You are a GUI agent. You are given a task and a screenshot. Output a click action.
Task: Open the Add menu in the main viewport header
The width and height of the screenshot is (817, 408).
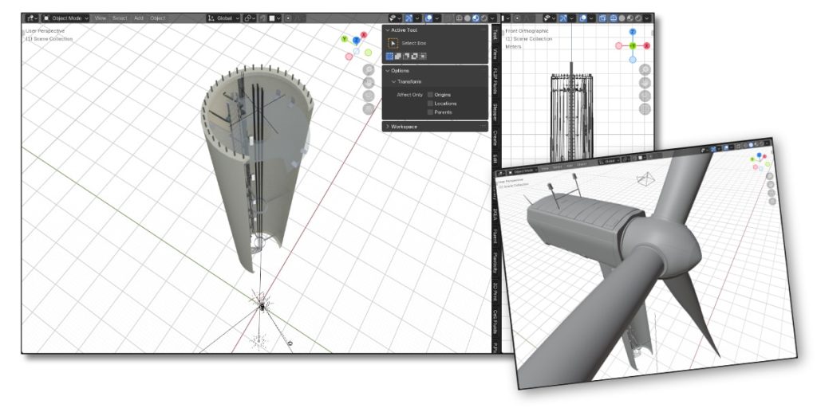pos(139,18)
